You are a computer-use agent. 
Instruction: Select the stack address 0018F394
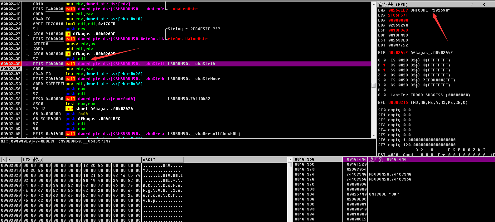point(304,214)
